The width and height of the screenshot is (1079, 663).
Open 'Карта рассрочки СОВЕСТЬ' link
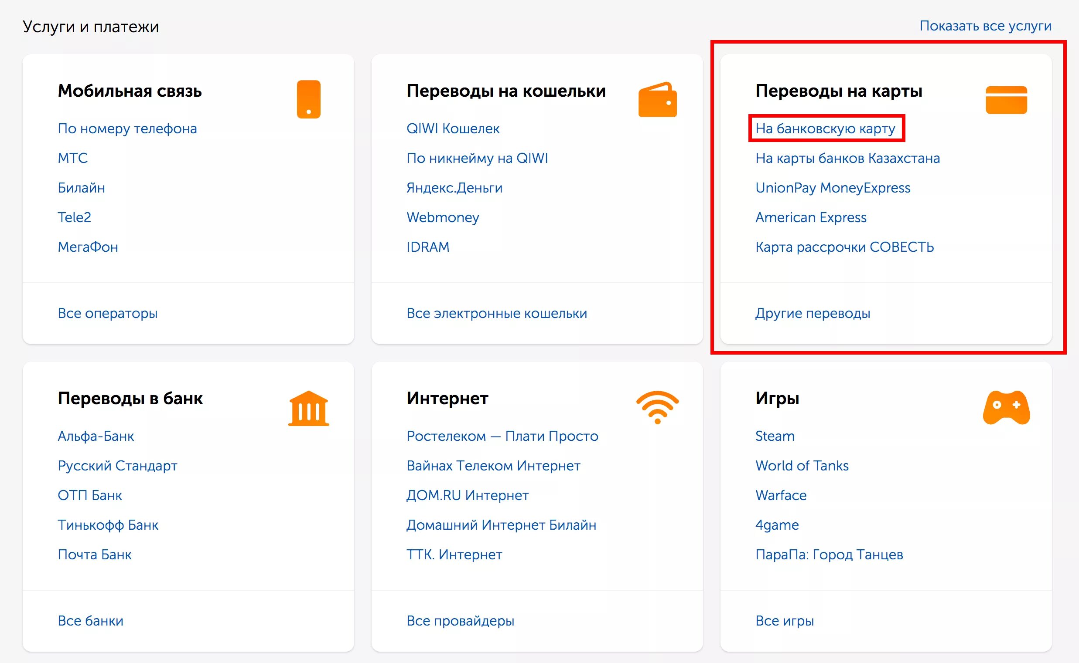[845, 247]
